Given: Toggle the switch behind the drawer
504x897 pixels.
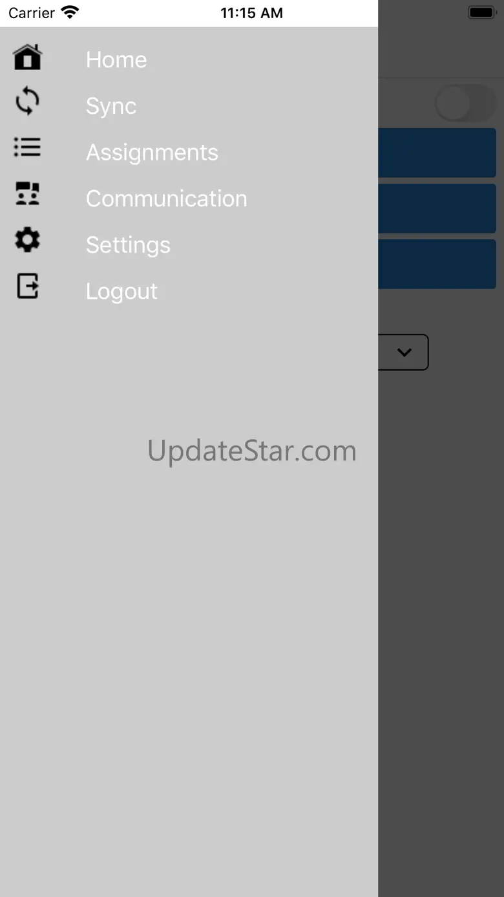Looking at the screenshot, I should coord(465,103).
